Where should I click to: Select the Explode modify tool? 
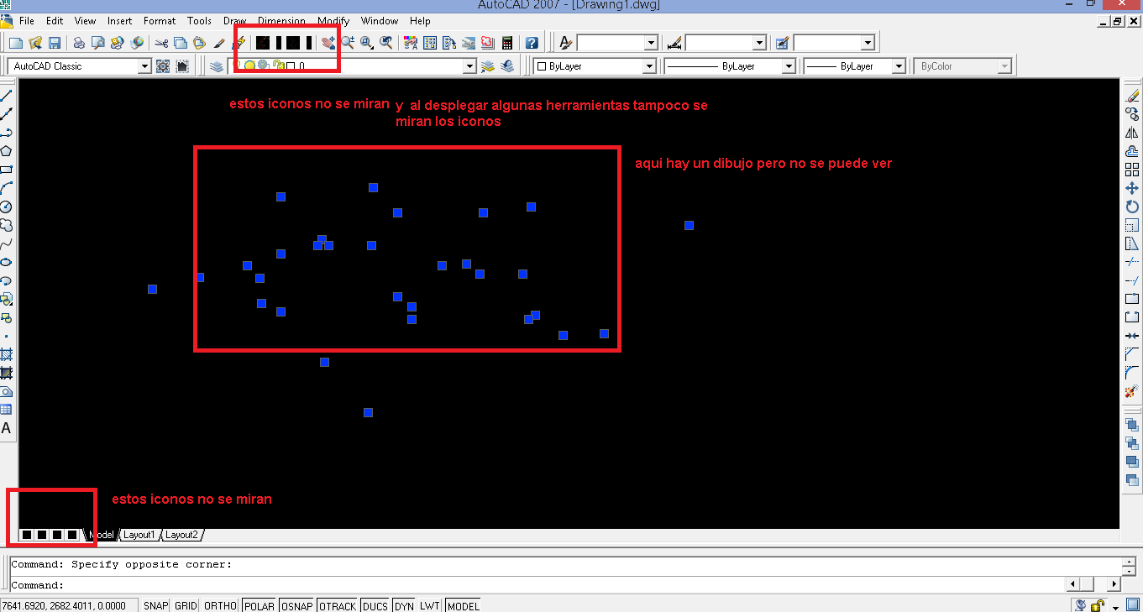pyautogui.click(x=1131, y=391)
